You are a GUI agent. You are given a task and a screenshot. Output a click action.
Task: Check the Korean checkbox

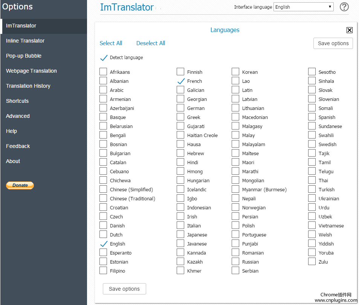[x=235, y=72]
